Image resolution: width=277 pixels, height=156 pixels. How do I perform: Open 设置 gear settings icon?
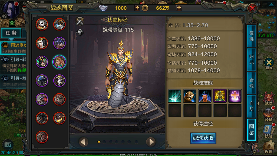[269, 147]
